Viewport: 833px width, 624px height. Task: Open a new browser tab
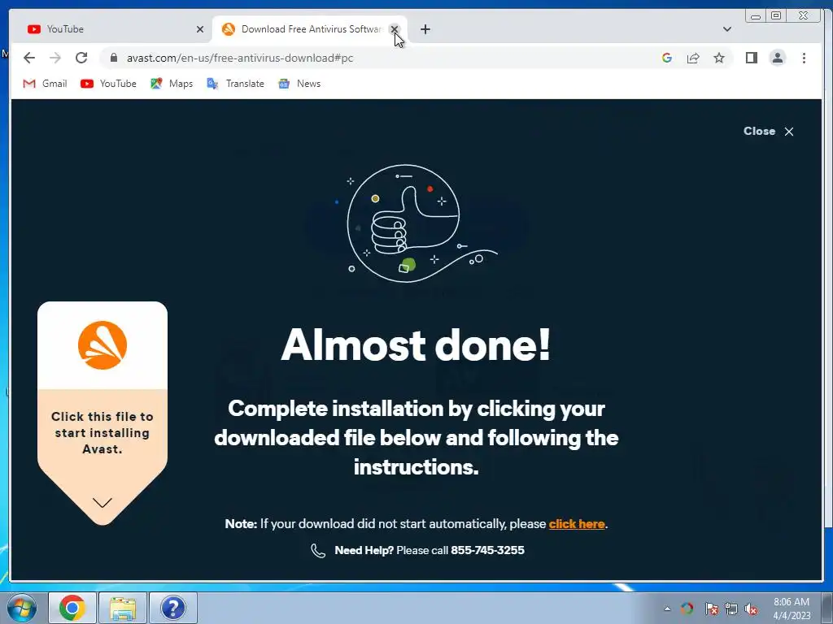click(425, 29)
